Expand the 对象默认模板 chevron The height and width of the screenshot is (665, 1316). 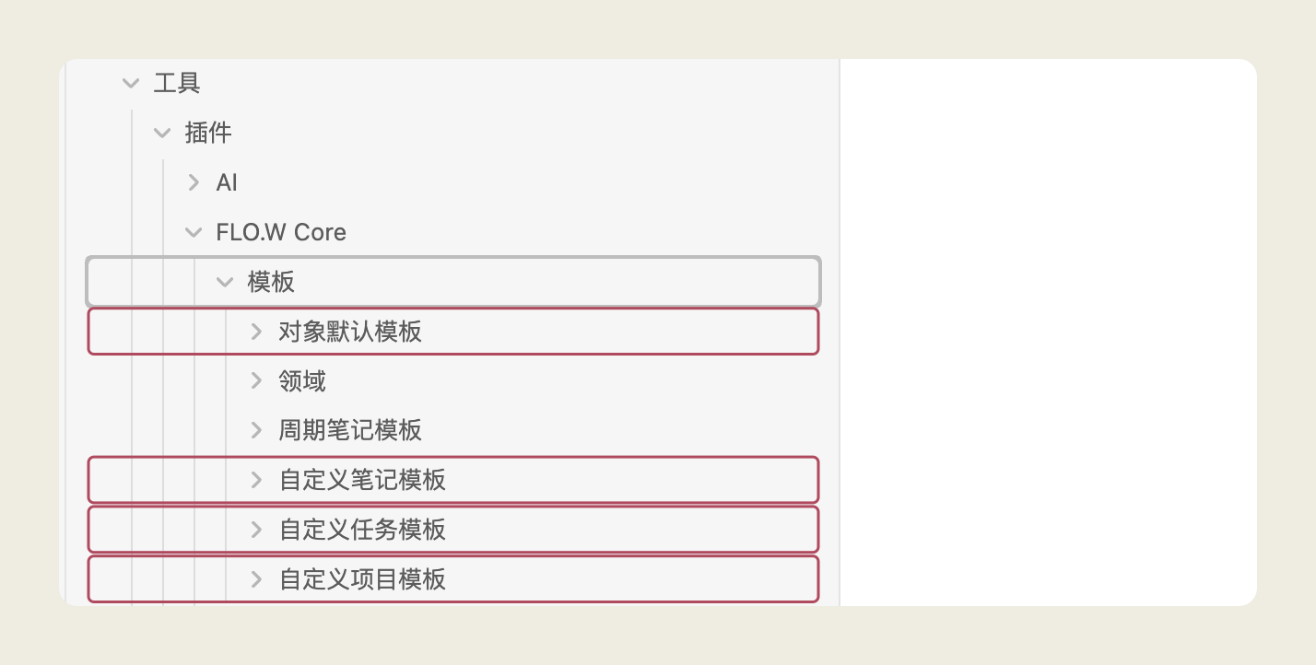(256, 332)
